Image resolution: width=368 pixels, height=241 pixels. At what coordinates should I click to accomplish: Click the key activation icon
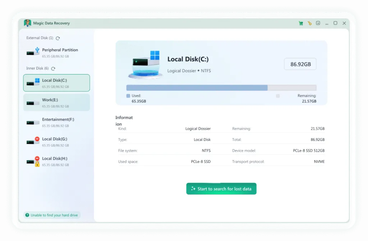[309, 23]
